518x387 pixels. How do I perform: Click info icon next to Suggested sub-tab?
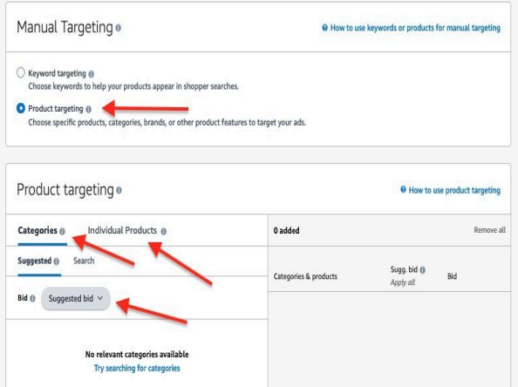57,261
